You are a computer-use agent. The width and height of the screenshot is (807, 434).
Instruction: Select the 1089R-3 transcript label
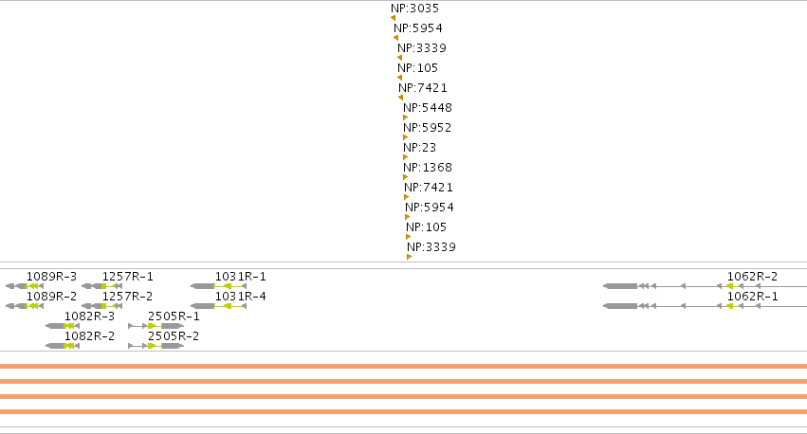point(51,277)
